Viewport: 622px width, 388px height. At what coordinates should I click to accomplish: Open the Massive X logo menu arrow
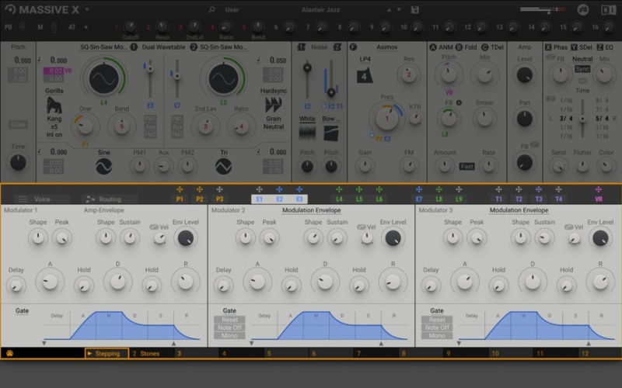pos(87,9)
